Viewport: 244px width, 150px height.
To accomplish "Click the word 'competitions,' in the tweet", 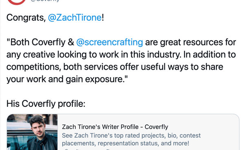I will (34, 67).
